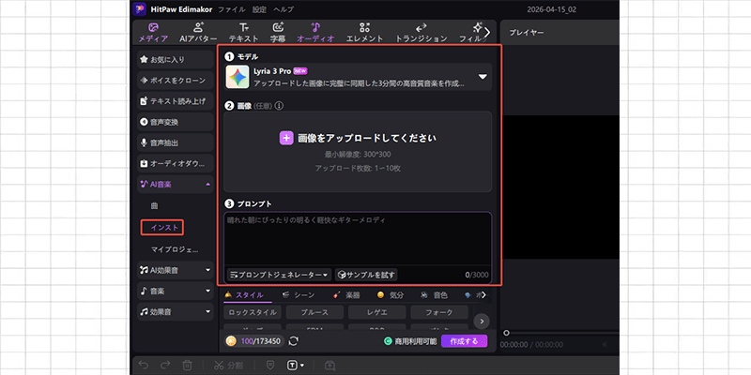Click the marker shield icon in timeline toolbar
Viewport: 751px width, 375px height.
click(269, 366)
